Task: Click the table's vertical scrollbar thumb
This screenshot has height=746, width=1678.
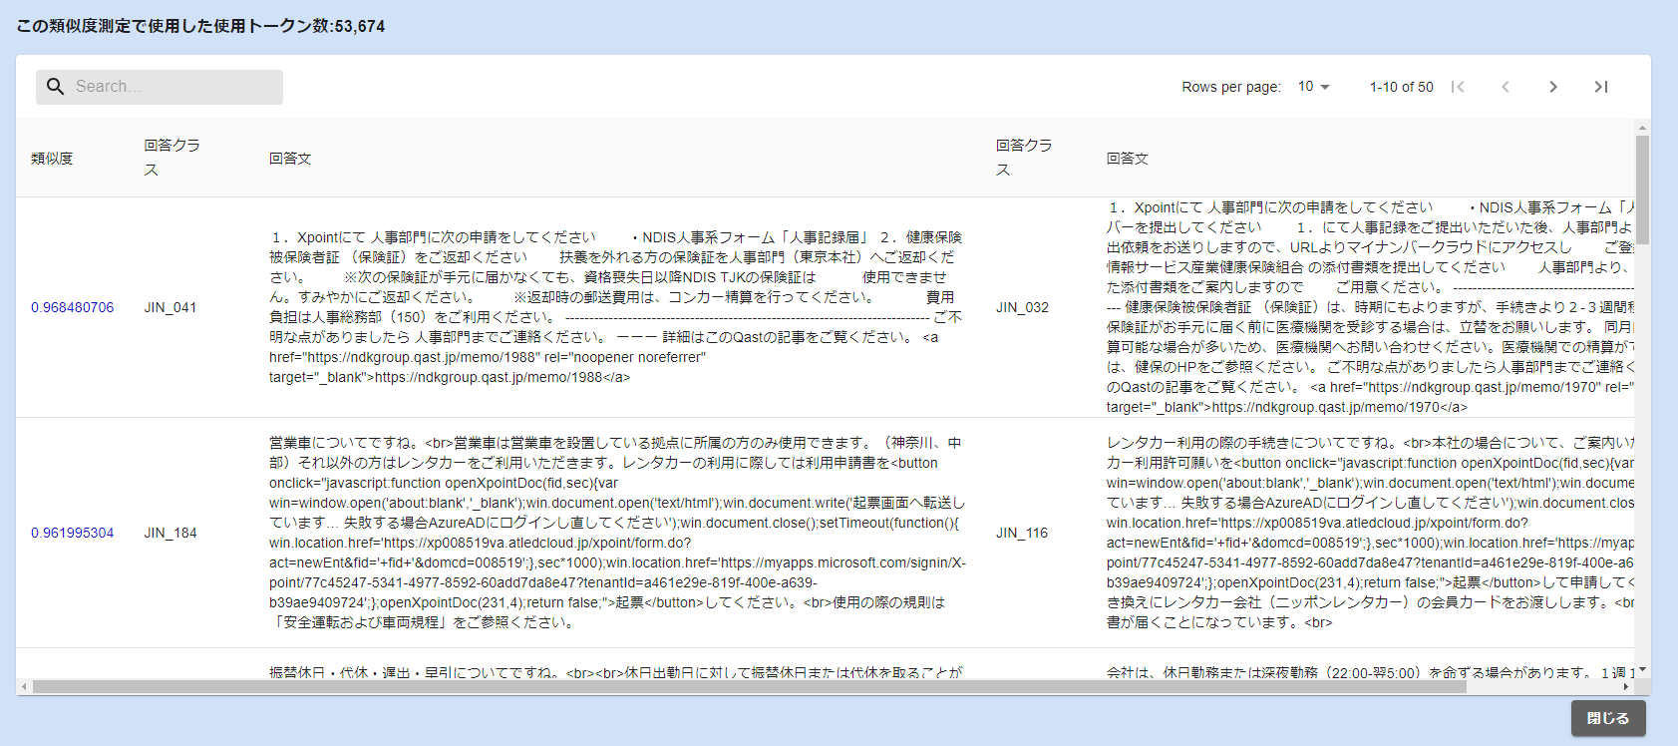Action: coord(1642,189)
